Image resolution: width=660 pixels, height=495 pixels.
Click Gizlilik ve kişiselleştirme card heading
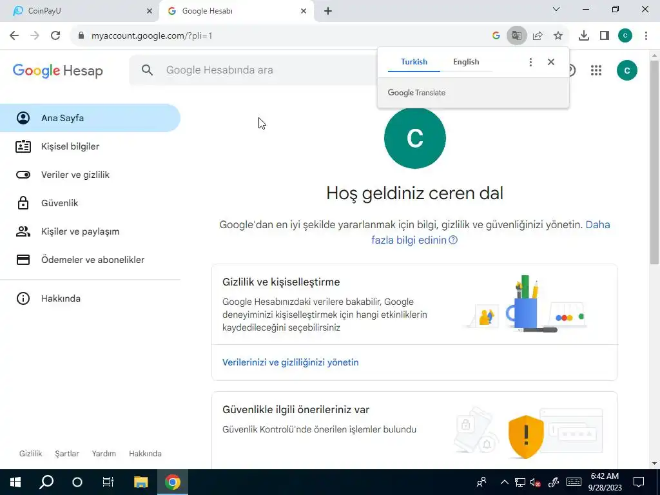(281, 282)
